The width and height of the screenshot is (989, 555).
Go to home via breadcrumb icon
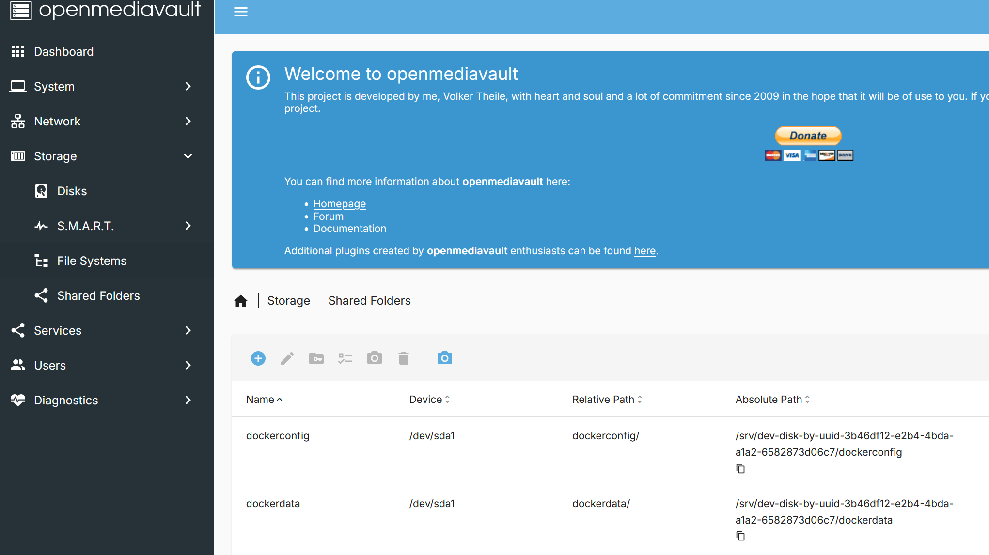tap(241, 301)
